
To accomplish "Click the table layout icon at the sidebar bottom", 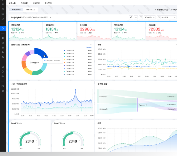I will 3,91.
